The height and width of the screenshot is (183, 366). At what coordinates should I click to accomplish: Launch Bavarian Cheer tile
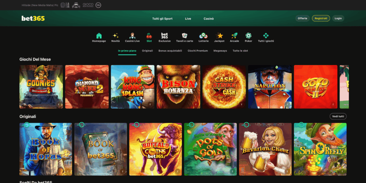pos(265,149)
